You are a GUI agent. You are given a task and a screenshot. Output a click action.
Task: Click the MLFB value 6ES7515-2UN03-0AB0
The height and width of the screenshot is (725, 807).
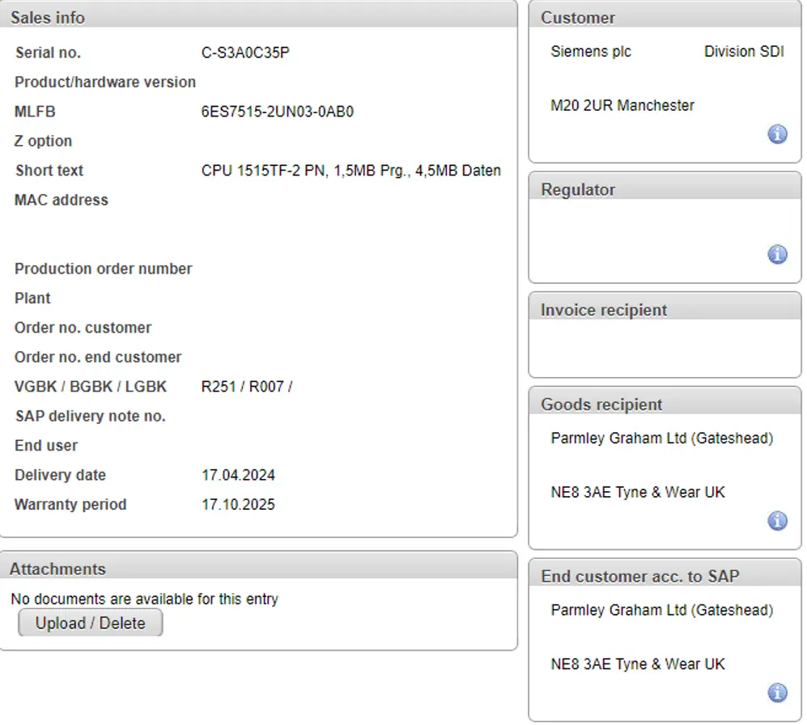(x=278, y=112)
